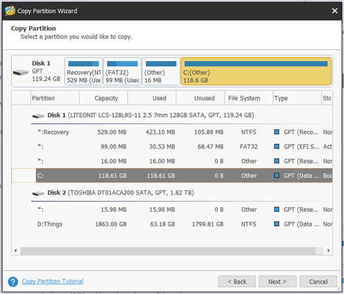Sort by the Capacity column header

(103, 98)
